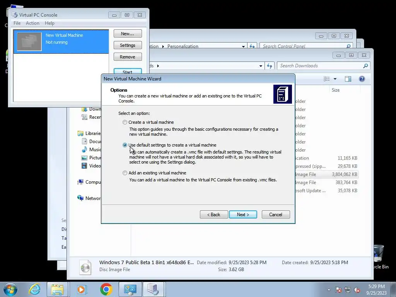396x297 pixels.
Task: Cancel the New Virtual Machine Wizard
Action: point(276,214)
